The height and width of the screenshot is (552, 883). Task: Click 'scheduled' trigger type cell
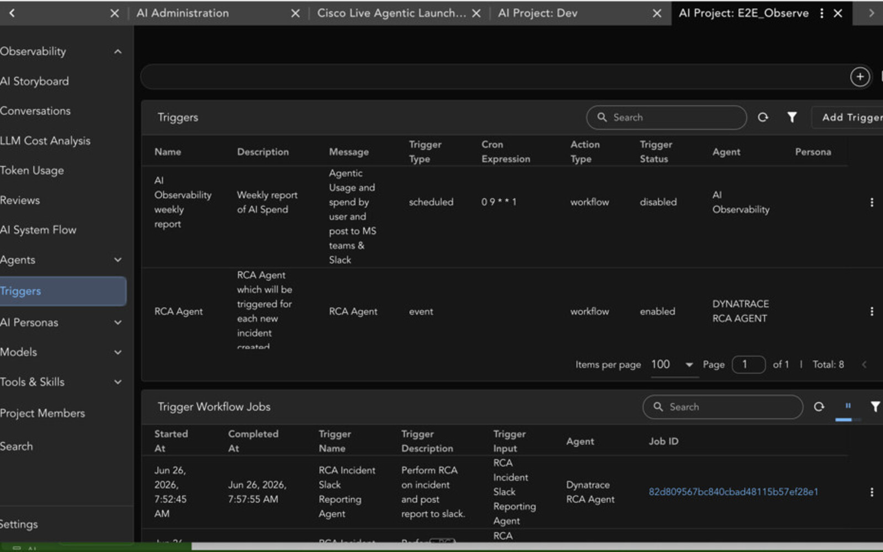pyautogui.click(x=431, y=202)
